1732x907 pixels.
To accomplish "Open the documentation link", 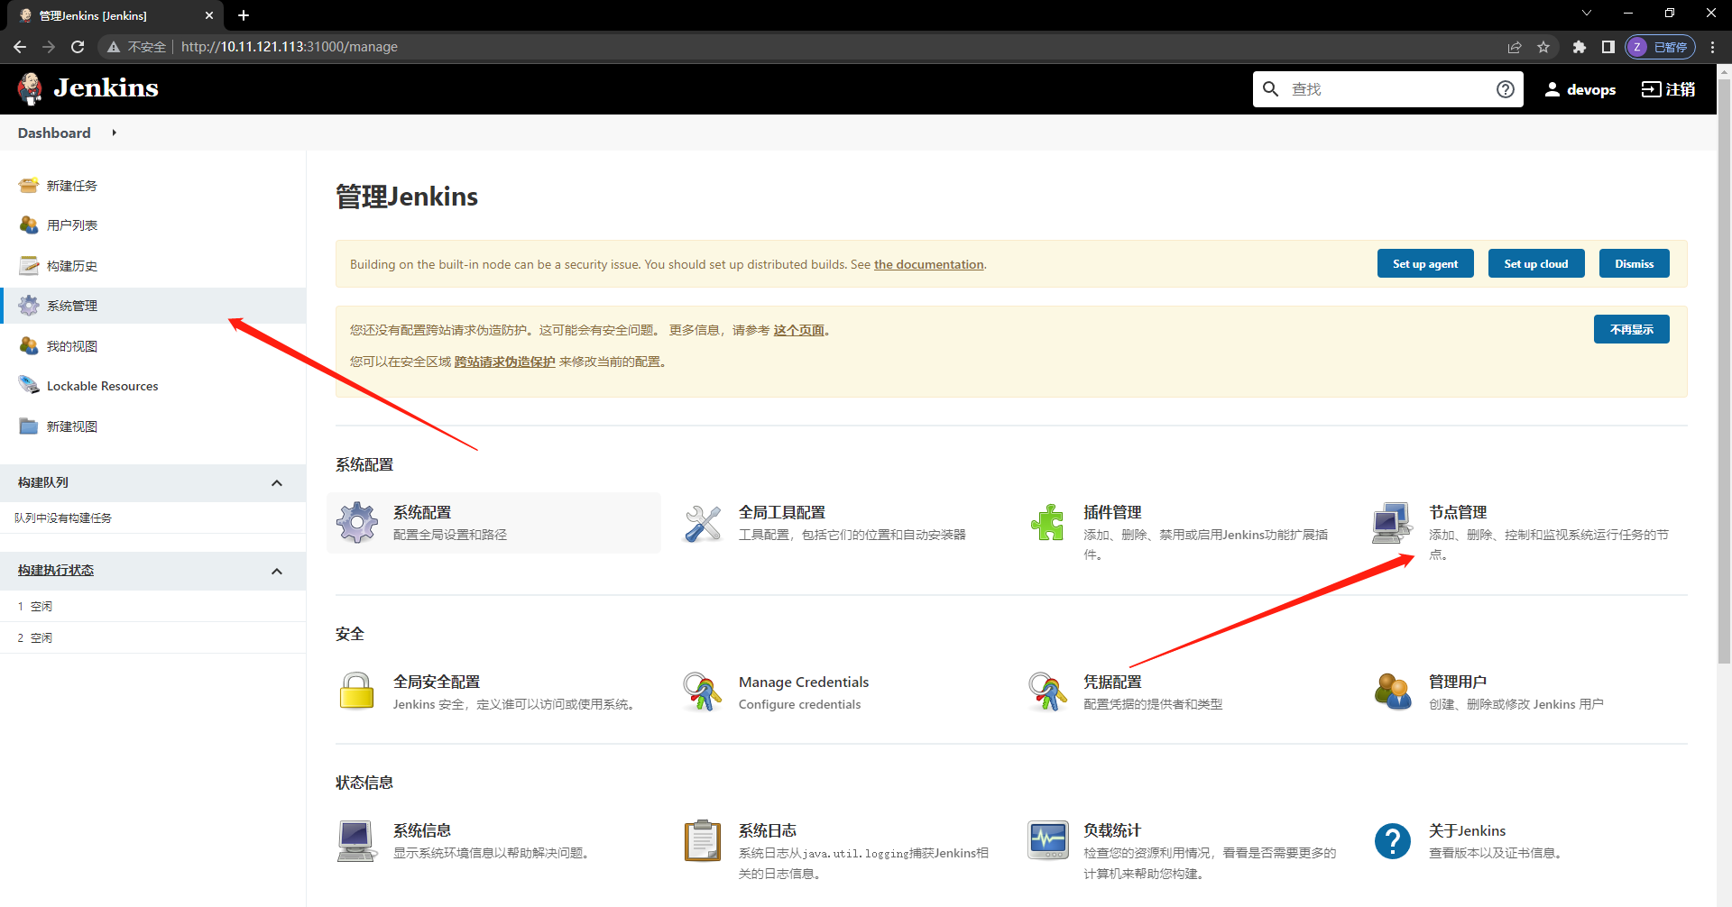I will coord(929,264).
